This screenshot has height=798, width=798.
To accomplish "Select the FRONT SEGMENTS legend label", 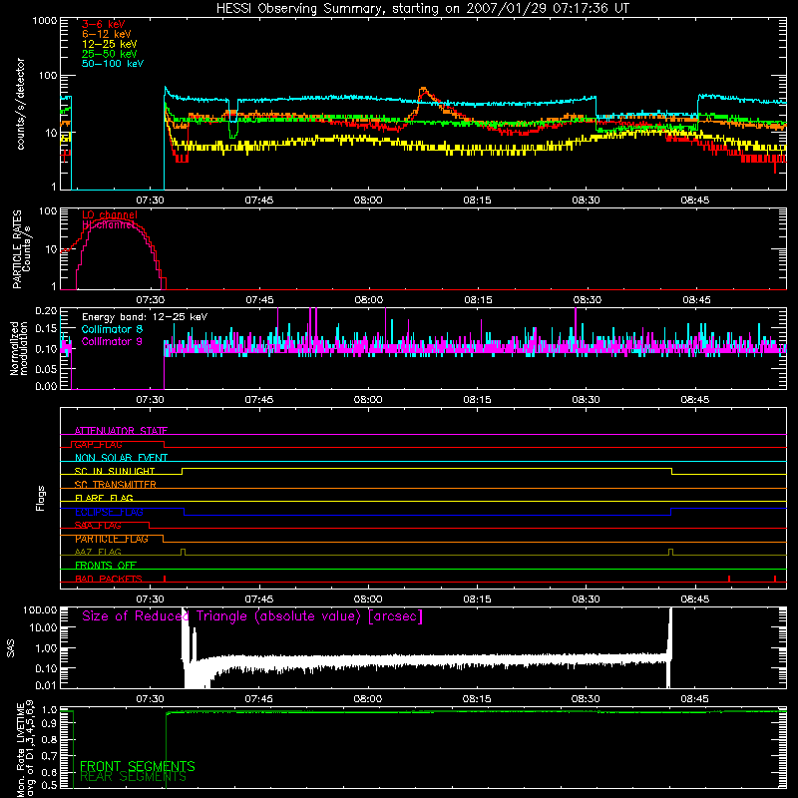I will [138, 766].
